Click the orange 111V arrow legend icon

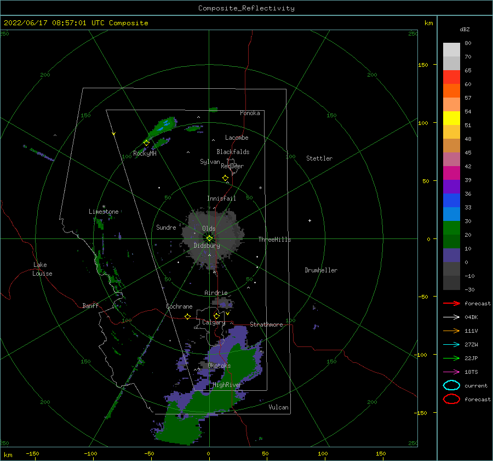451,331
